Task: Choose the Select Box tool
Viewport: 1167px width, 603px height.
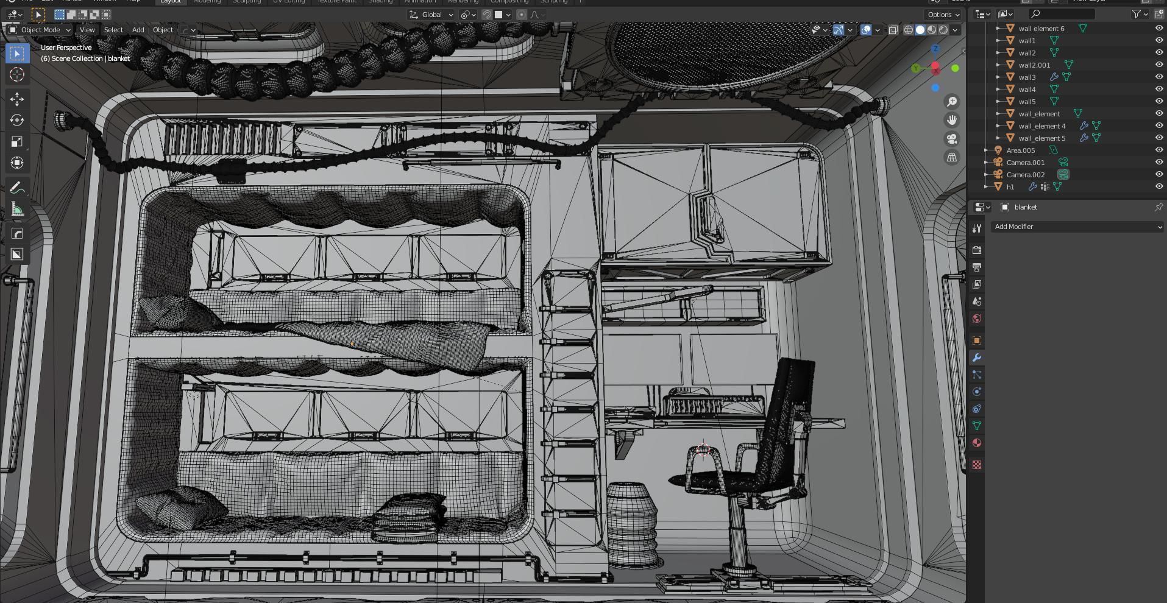Action: [17, 54]
